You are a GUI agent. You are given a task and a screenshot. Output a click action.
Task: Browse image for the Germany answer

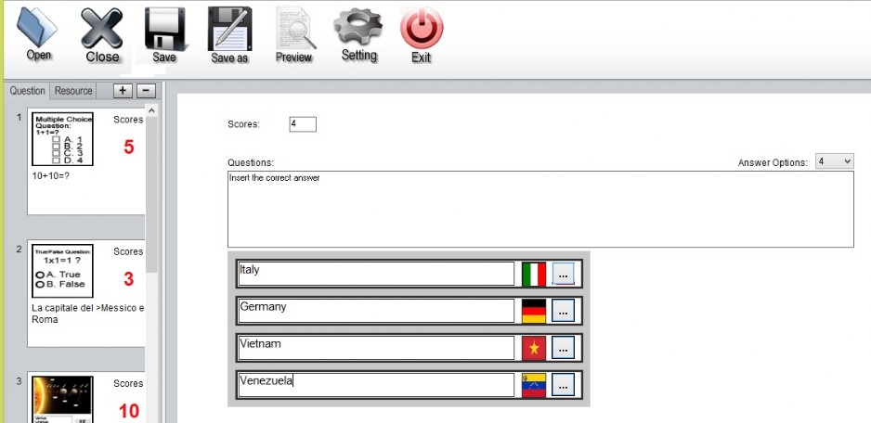click(x=564, y=311)
